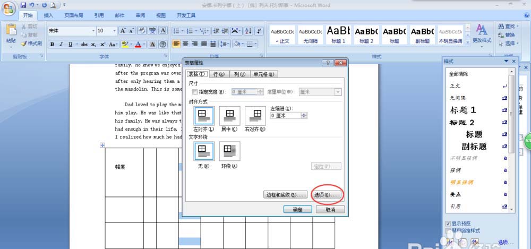Click the Clear Formatting icon
Screen dimensions: 531x249
(x=142, y=31)
